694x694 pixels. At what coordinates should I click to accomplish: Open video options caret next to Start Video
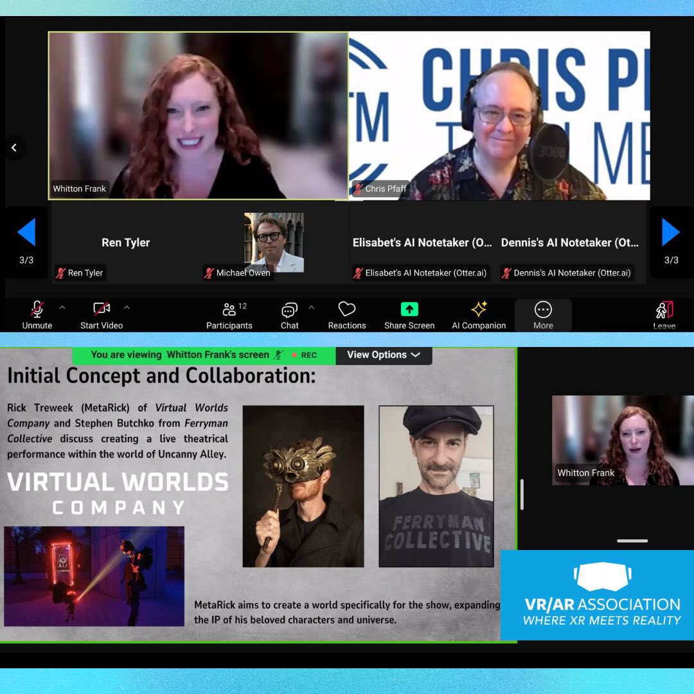point(127,307)
